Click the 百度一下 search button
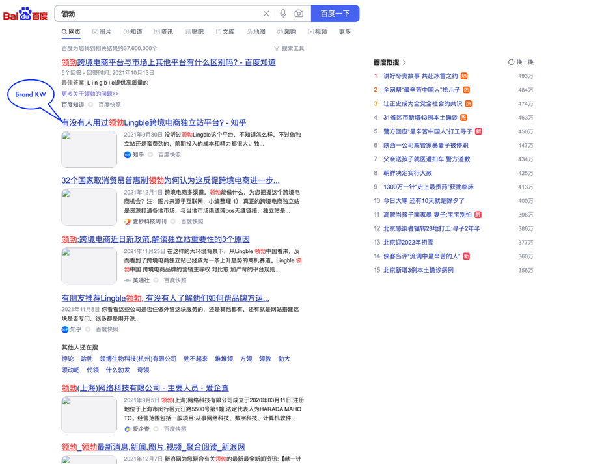This screenshot has height=464, width=589. pyautogui.click(x=335, y=14)
